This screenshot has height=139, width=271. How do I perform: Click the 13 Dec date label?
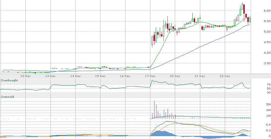51,76
